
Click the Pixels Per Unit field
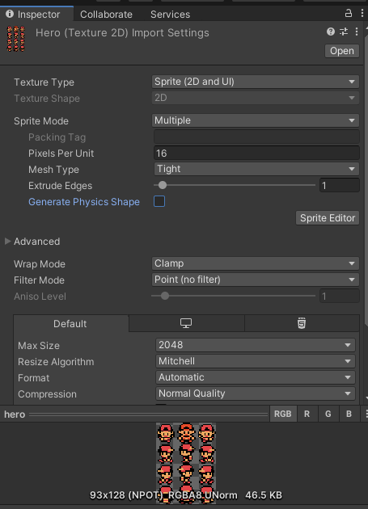256,153
